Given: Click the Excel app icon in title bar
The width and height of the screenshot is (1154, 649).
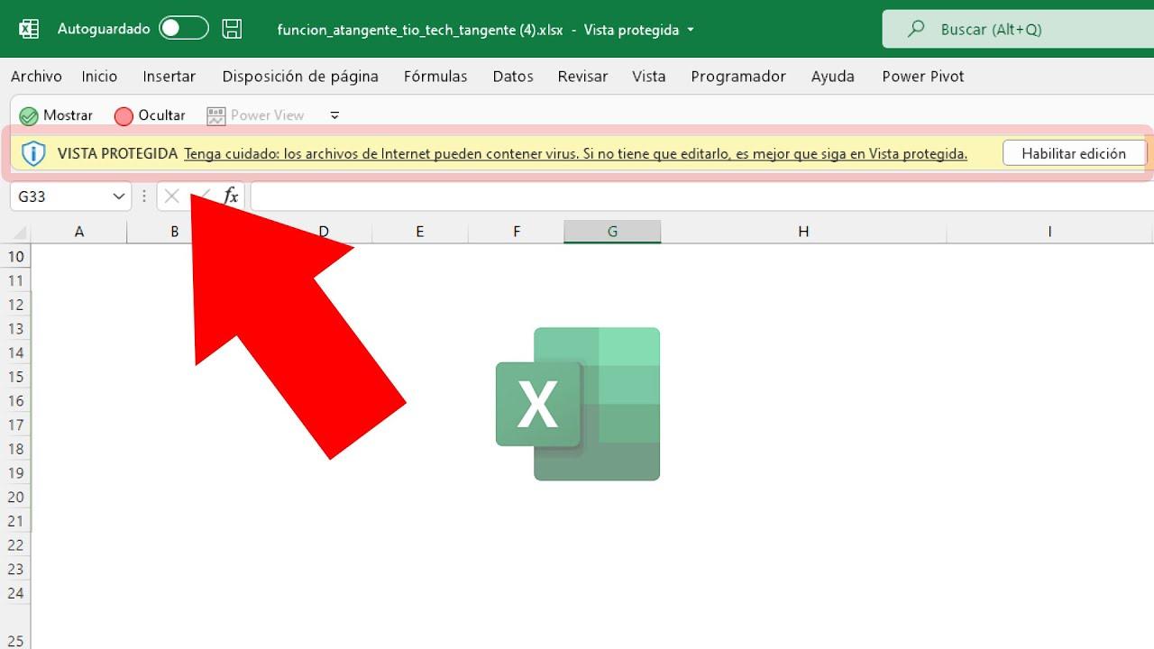Looking at the screenshot, I should [x=29, y=29].
